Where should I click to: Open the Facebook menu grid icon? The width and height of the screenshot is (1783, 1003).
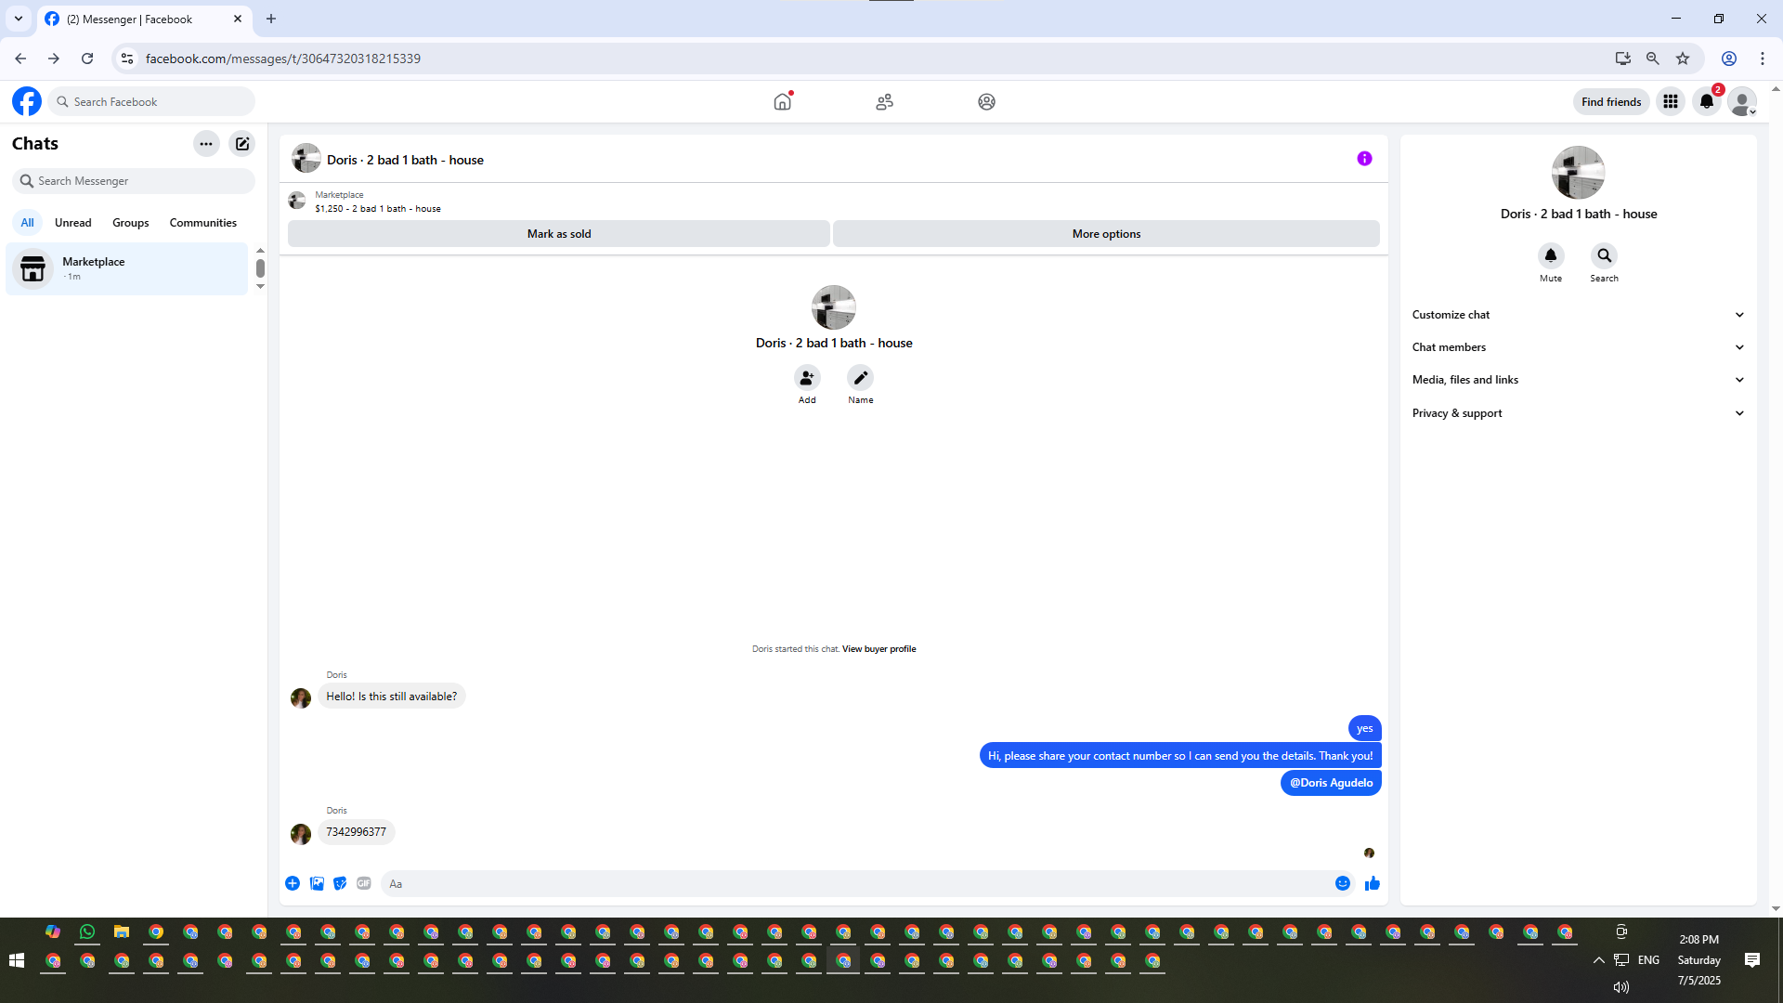pos(1670,102)
